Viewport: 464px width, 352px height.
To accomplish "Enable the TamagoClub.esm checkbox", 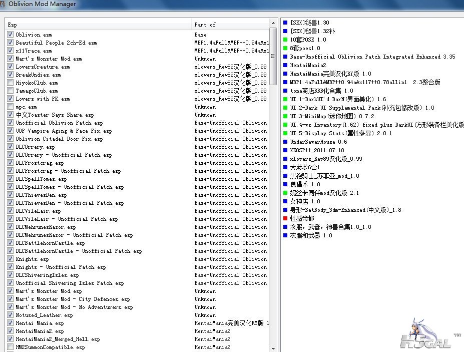I will (11, 91).
